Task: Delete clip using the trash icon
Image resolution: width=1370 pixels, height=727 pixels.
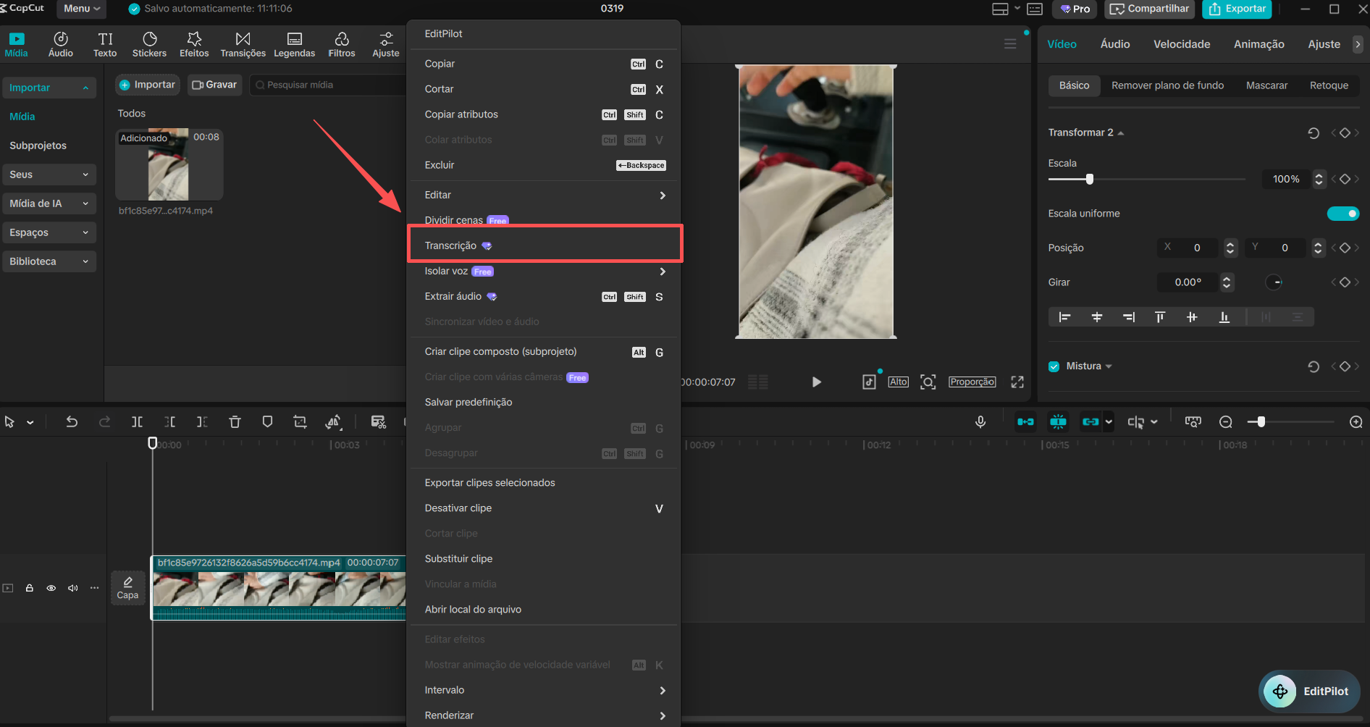Action: tap(235, 421)
